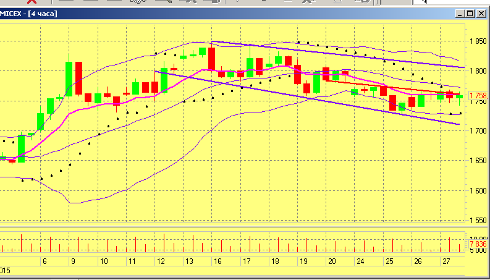Click the 5 000 volume axis label

click(x=478, y=250)
